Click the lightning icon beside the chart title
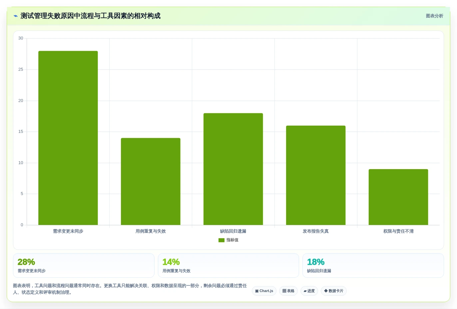Screen dimensions: 457x309 [15, 16]
